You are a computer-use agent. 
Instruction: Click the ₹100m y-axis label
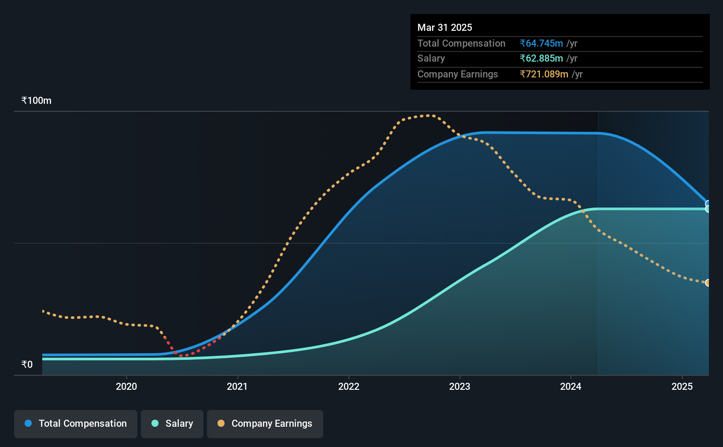(x=37, y=101)
